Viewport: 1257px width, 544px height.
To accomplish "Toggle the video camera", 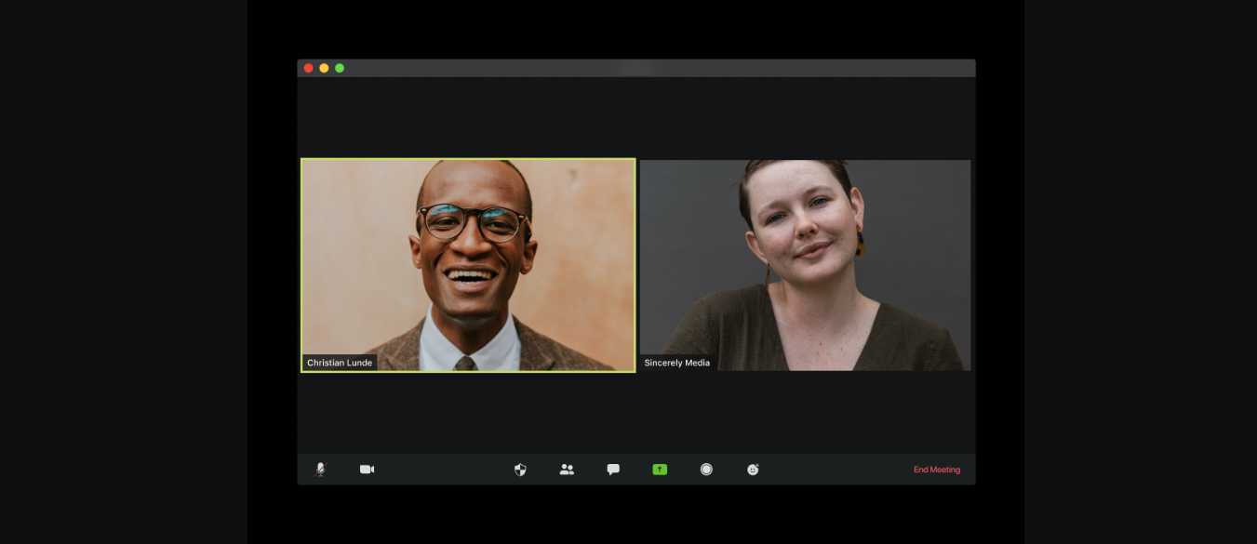I will point(367,470).
